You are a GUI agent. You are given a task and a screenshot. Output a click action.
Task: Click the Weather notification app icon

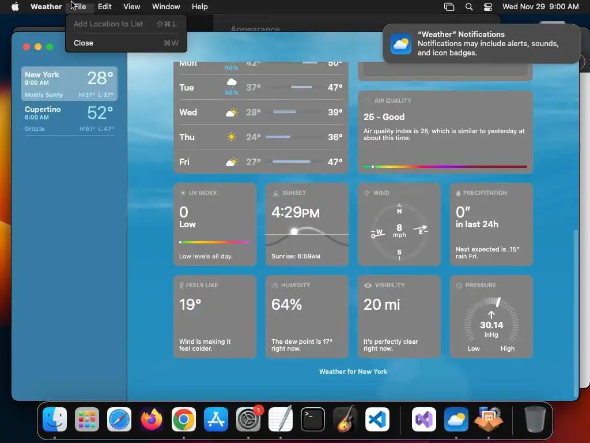pyautogui.click(x=401, y=44)
